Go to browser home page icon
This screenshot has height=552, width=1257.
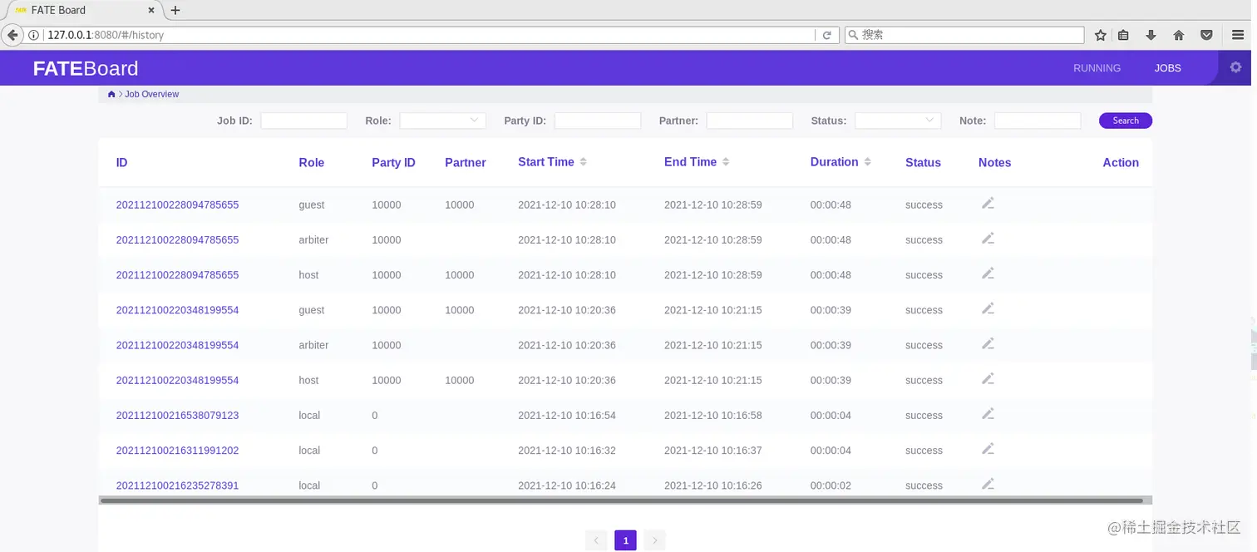[1178, 35]
